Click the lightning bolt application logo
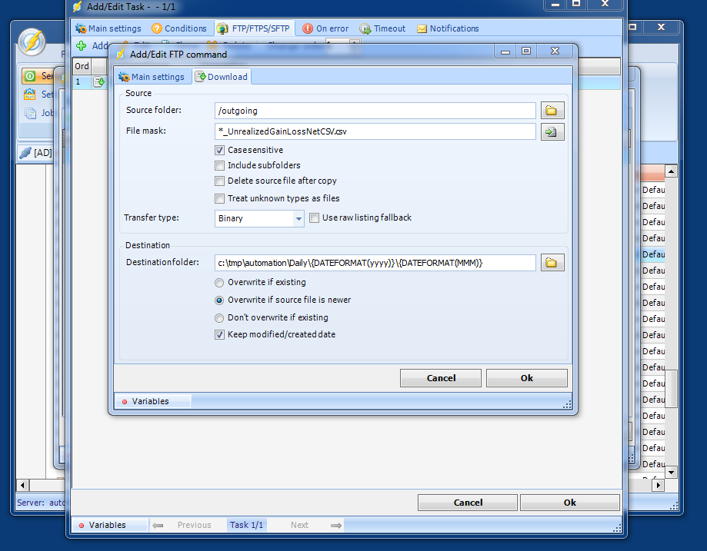This screenshot has width=707, height=551. (x=32, y=41)
